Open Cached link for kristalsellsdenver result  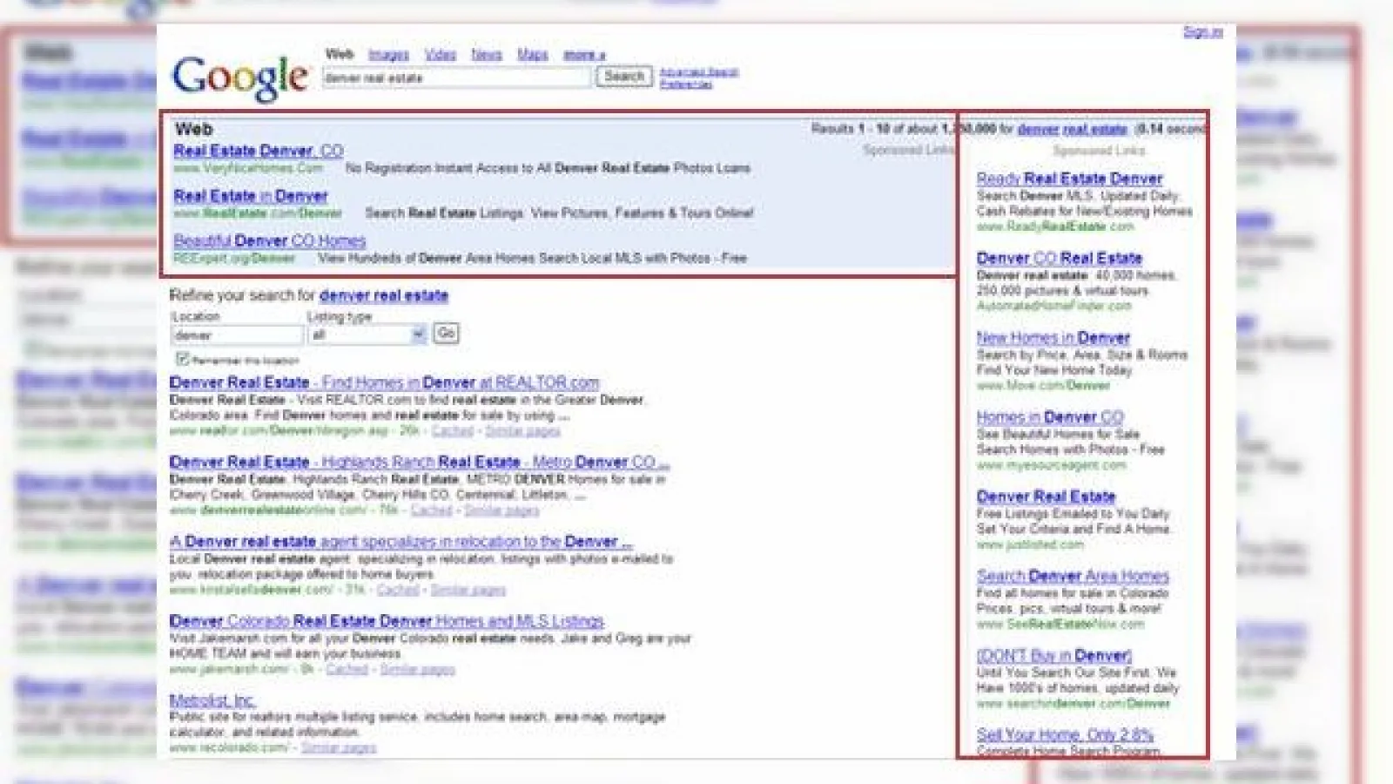tap(398, 590)
